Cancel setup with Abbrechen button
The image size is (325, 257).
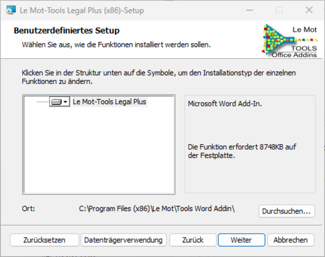[x=290, y=240]
